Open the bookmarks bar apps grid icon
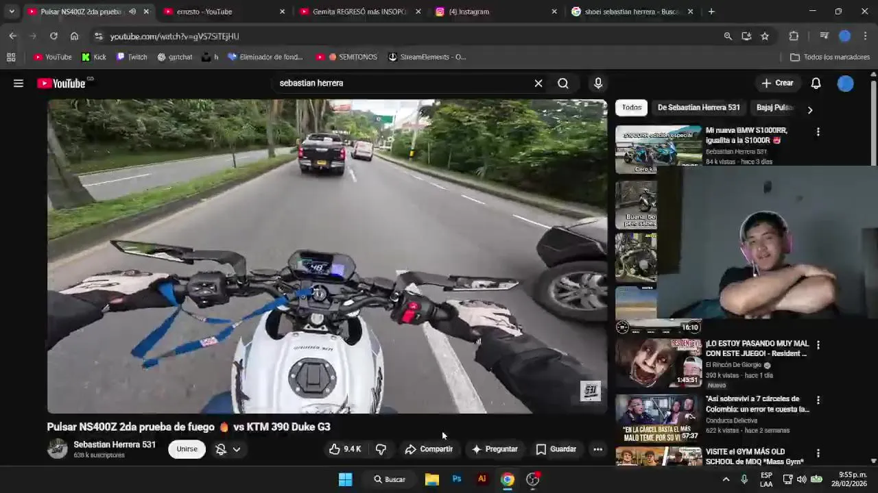This screenshot has height=493, width=878. 11,57
